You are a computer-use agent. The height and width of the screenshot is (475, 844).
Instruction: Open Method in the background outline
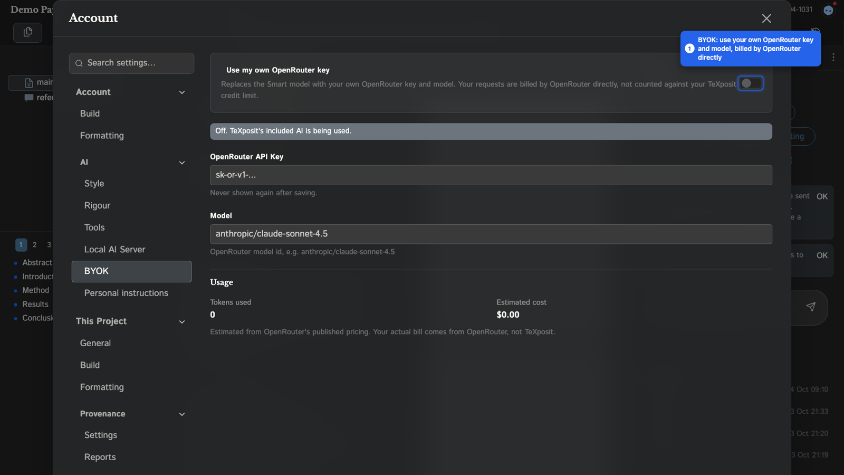coord(36,290)
